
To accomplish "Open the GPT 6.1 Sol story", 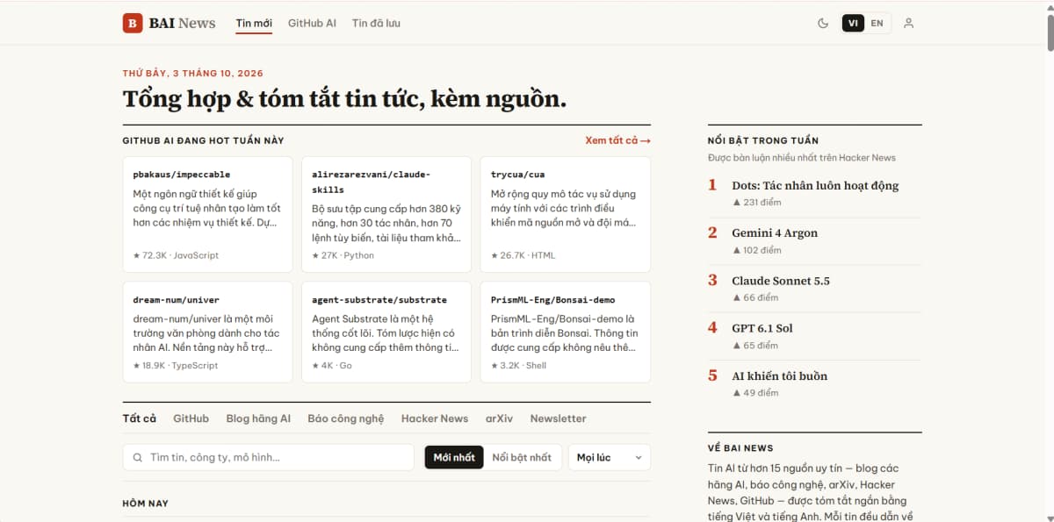I will coord(762,328).
